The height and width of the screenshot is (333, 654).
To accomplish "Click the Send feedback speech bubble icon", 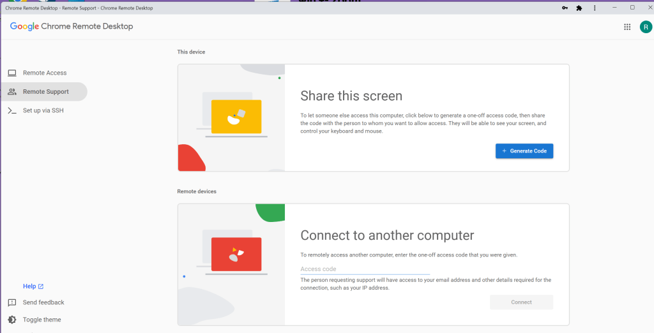I will pos(12,302).
